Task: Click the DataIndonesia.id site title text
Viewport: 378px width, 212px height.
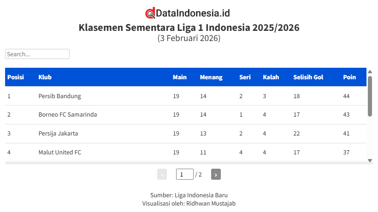Action: [x=193, y=13]
